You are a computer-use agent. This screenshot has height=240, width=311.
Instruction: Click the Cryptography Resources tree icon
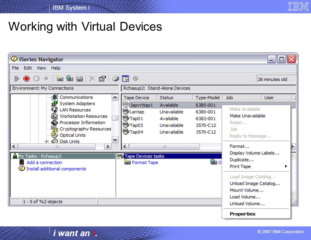55,129
